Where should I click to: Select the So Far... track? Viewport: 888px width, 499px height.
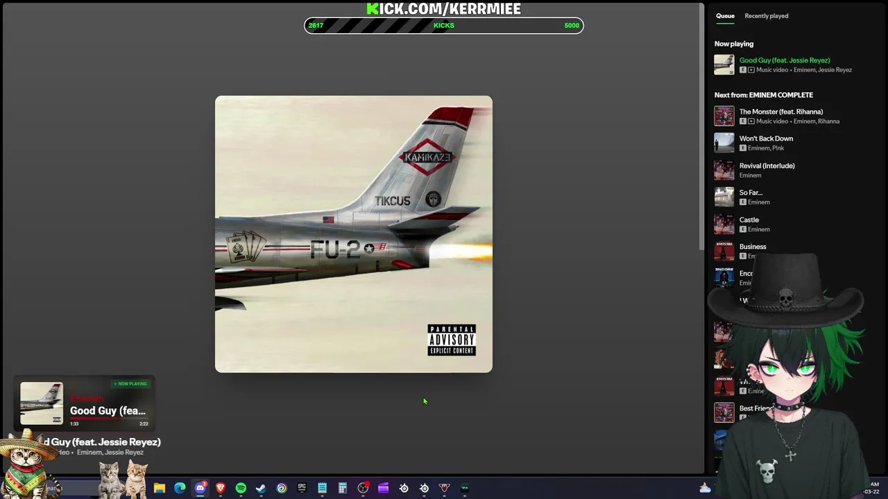tap(751, 193)
